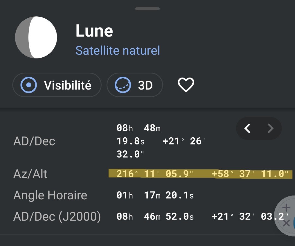Open the 3D view button
295x246 pixels.
(x=135, y=85)
